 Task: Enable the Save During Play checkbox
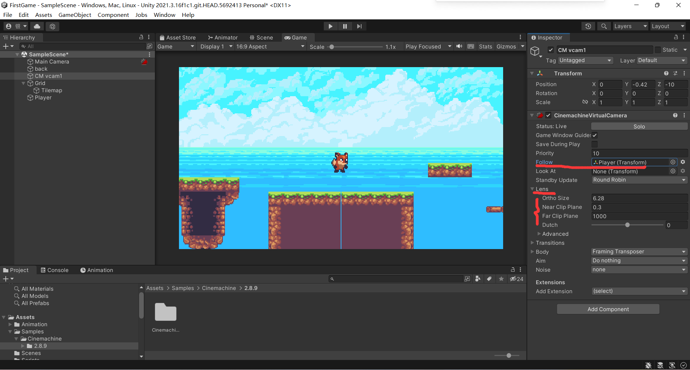[x=595, y=144]
